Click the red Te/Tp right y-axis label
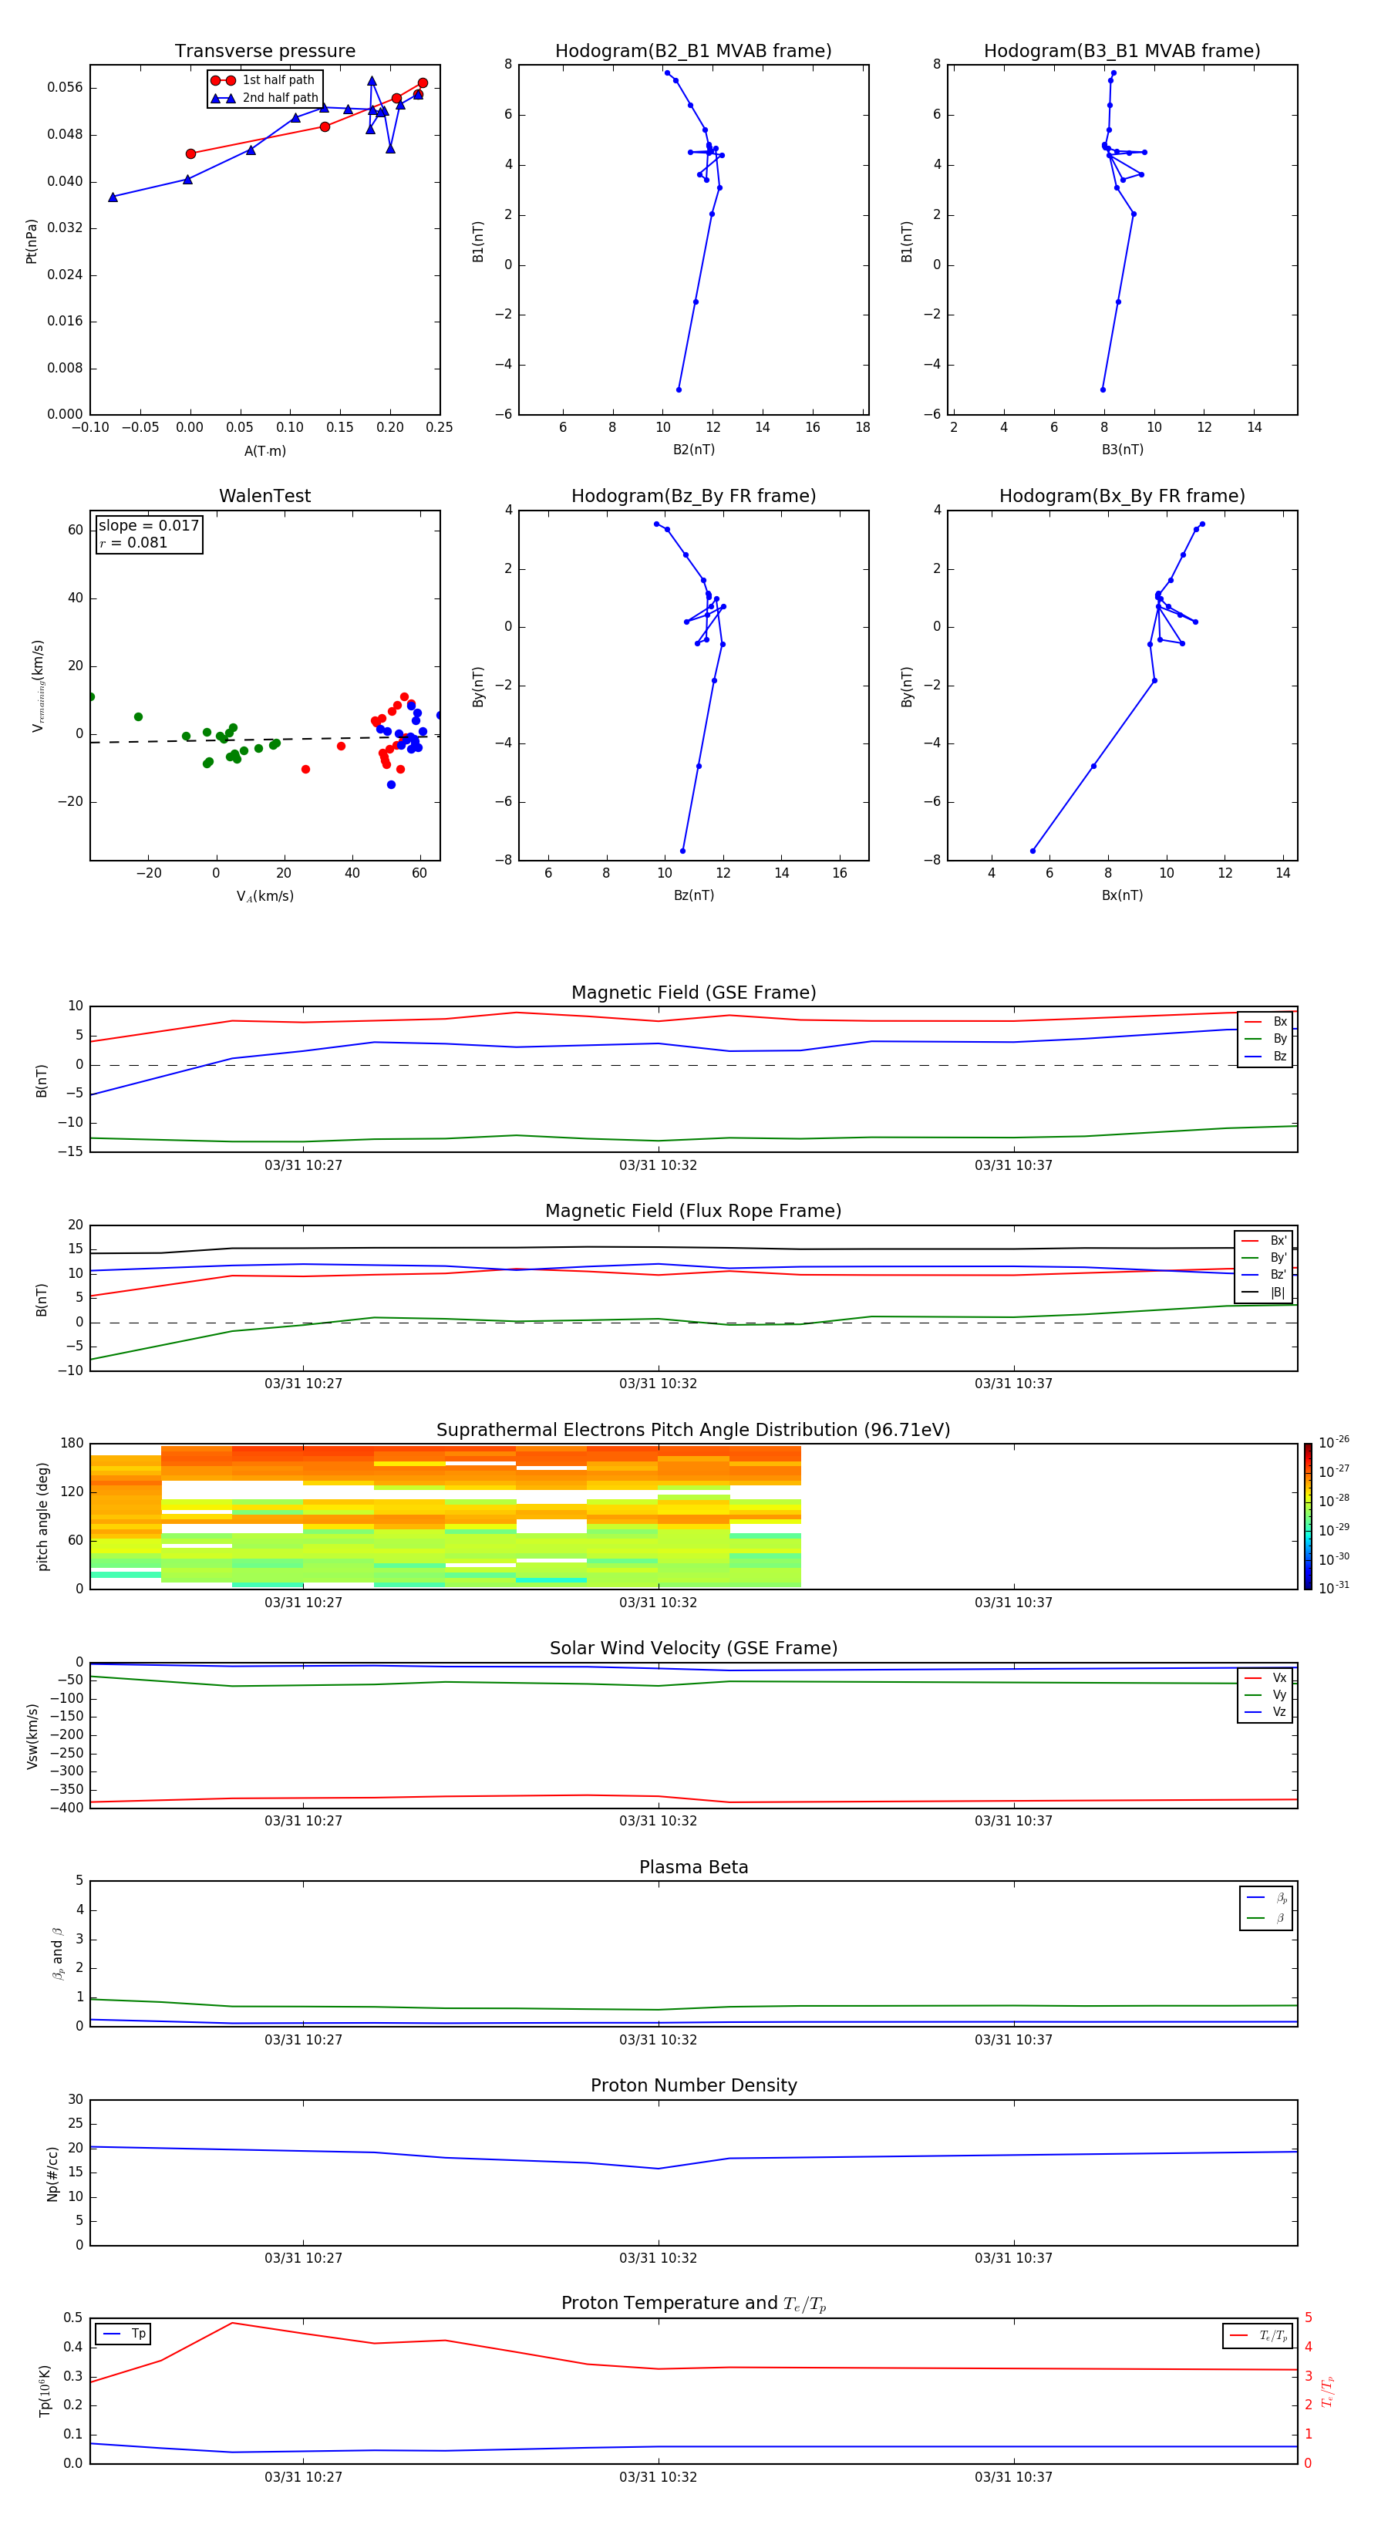1388x2545 pixels. [x=1328, y=2391]
